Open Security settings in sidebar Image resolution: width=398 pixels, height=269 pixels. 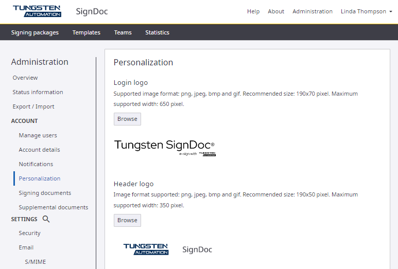coord(29,233)
